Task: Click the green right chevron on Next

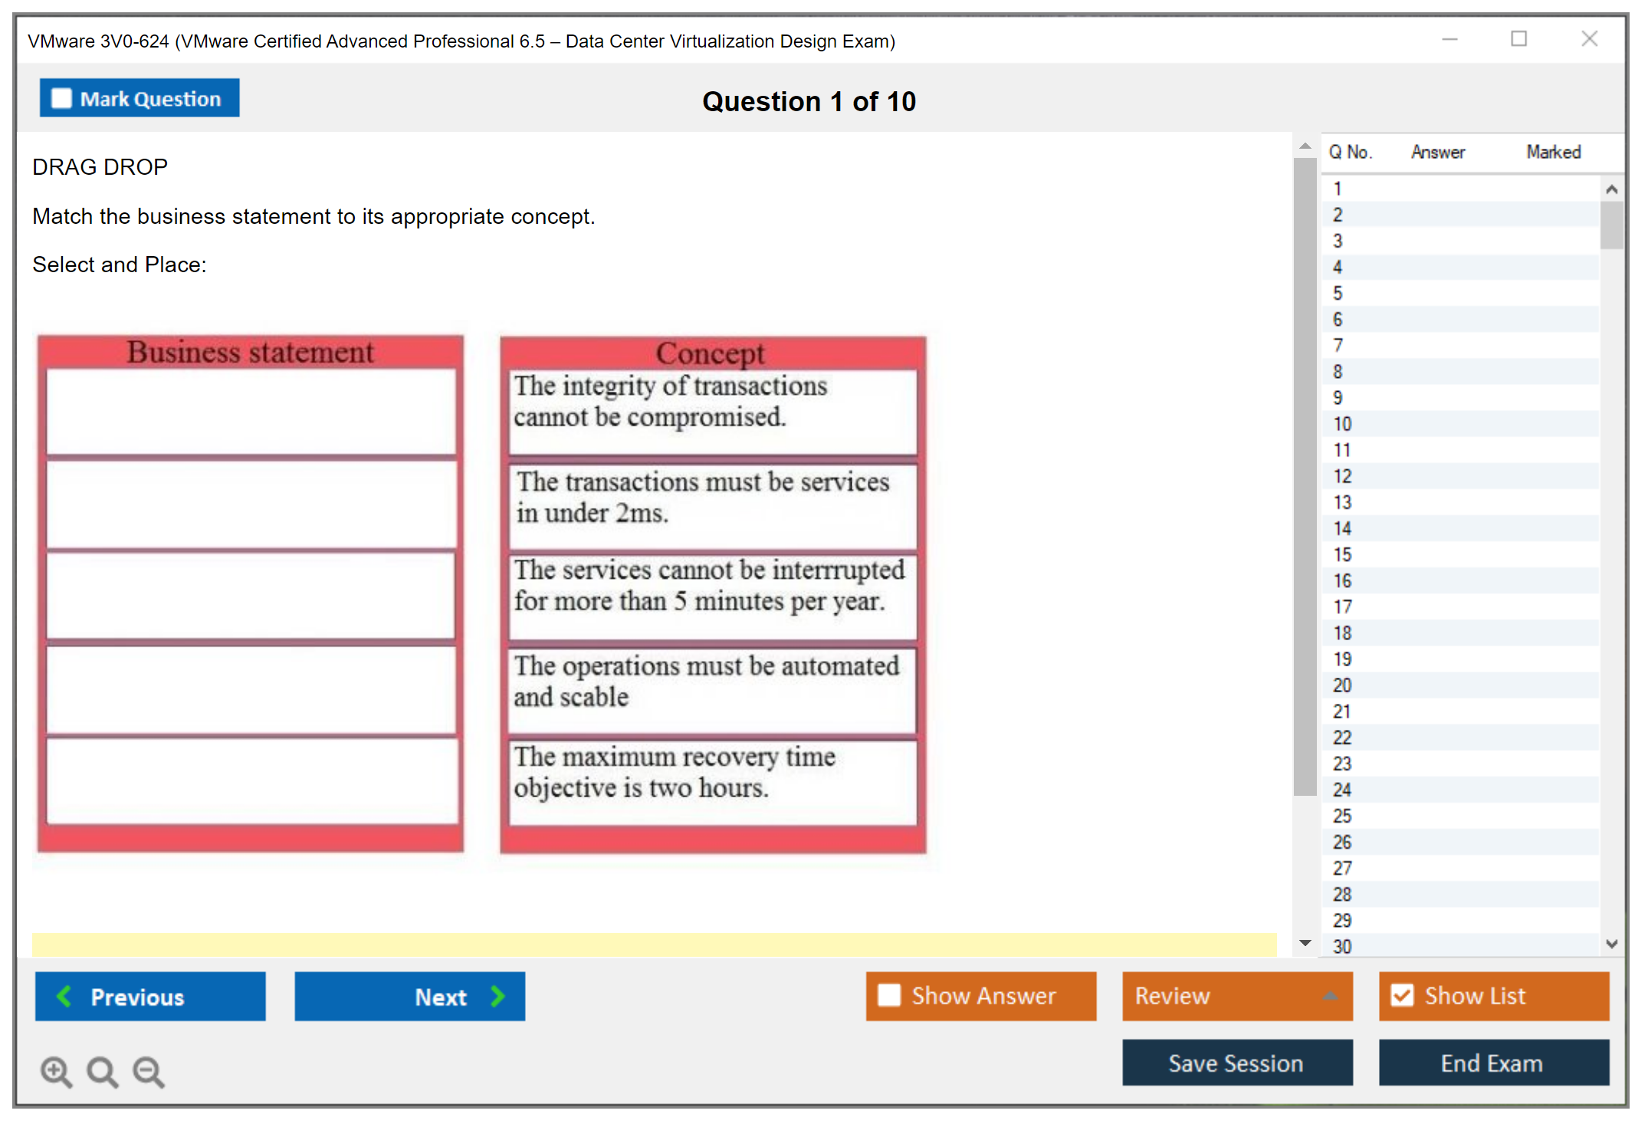Action: point(497,996)
